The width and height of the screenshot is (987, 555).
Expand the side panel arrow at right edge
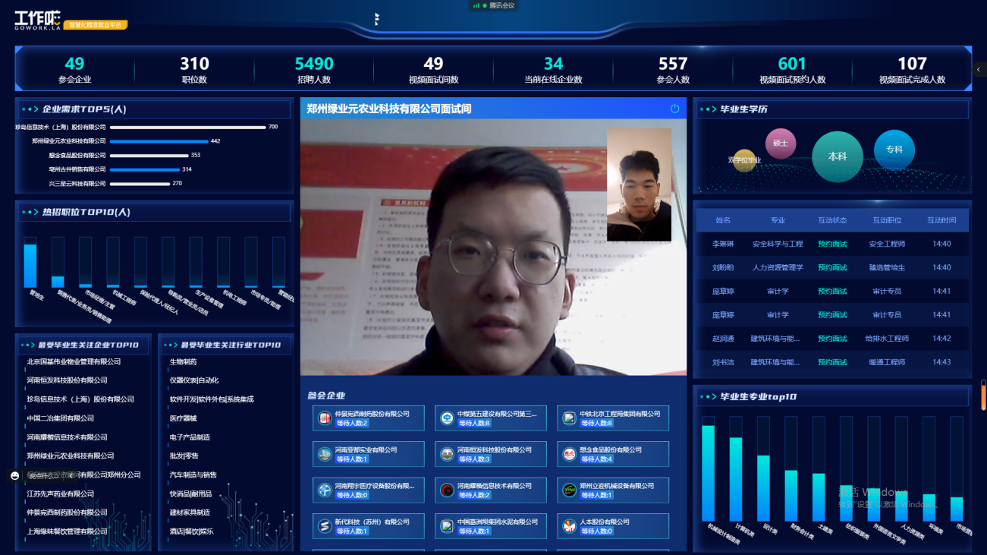(979, 69)
